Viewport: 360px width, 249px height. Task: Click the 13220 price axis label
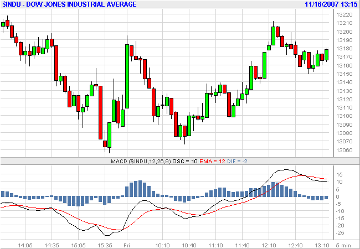coord(344,15)
